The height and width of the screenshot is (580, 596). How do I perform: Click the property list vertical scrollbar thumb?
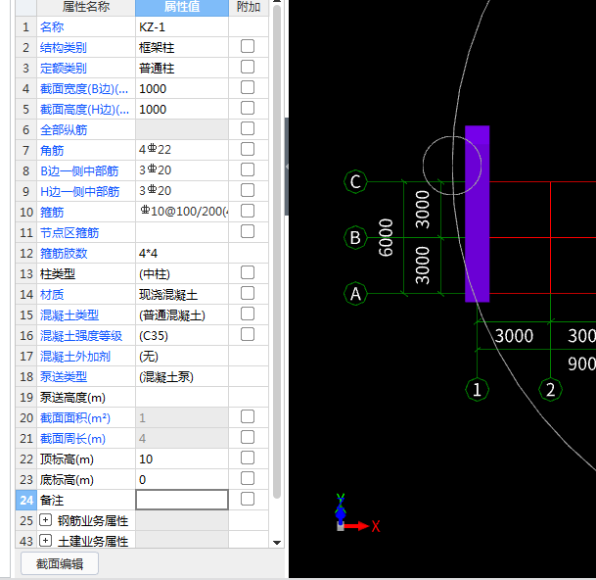point(277,251)
